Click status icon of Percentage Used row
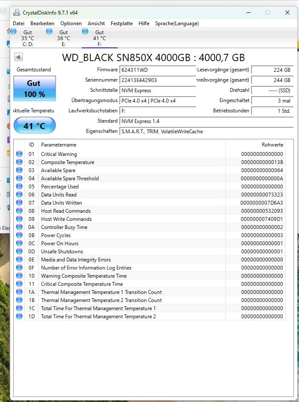Viewport: 299px width, 402px height. 19,186
